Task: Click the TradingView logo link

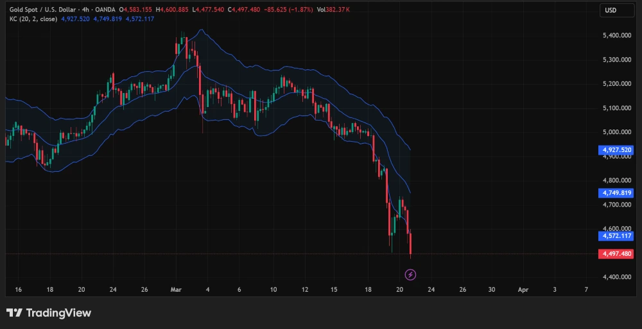Action: tap(49, 313)
